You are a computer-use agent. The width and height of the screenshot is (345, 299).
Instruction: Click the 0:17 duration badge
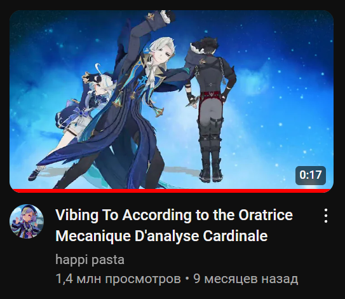coord(311,175)
